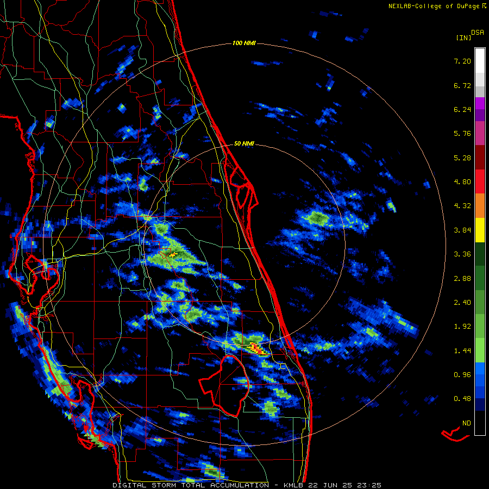Pick the dark red swatch beside 5.28
The width and height of the screenshot is (489, 489).
[x=480, y=158]
